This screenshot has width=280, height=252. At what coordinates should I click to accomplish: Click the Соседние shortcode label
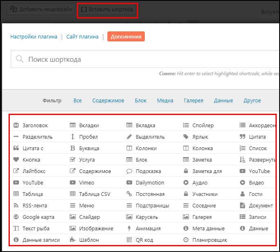(x=204, y=205)
